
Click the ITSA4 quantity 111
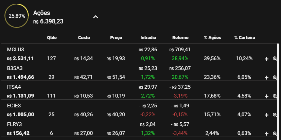[x=52, y=96]
